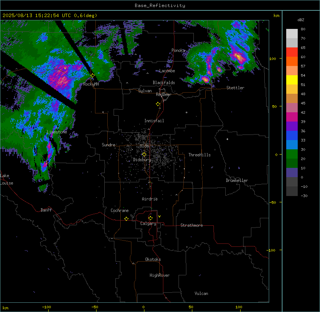Click the white plus marker north of Drumheller

[227, 139]
